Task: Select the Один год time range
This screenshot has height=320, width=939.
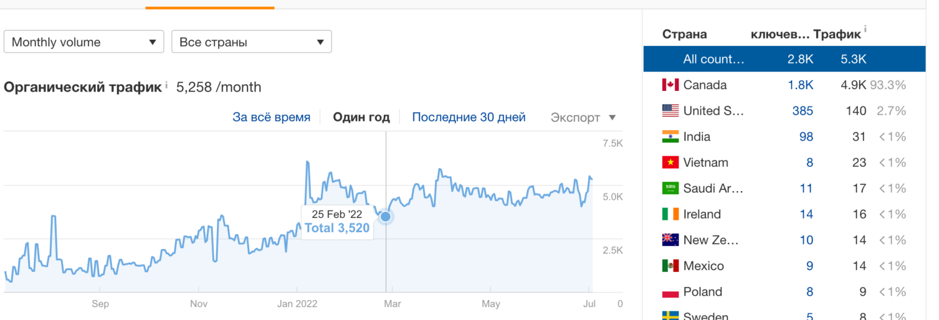Action: [x=361, y=117]
